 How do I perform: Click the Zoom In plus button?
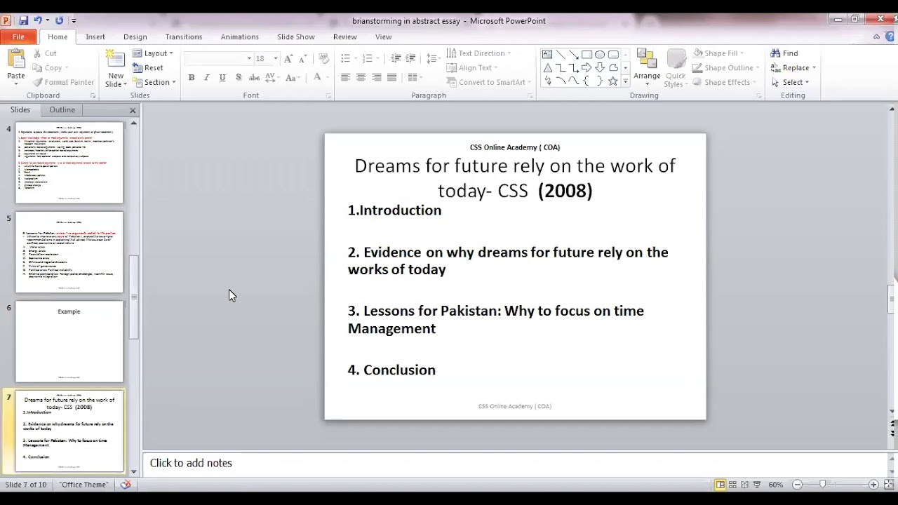coord(873,485)
